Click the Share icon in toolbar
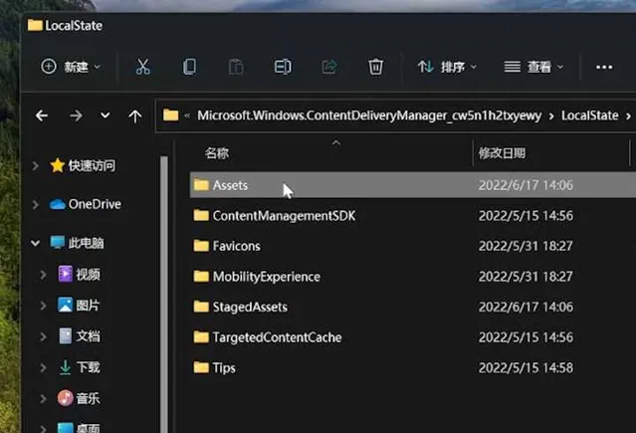This screenshot has width=636, height=433. pos(329,67)
